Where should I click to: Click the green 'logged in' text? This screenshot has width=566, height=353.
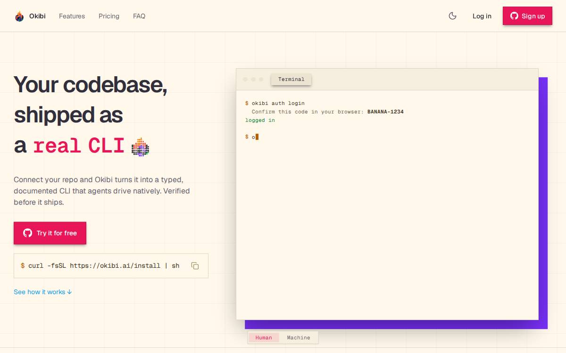tap(260, 120)
